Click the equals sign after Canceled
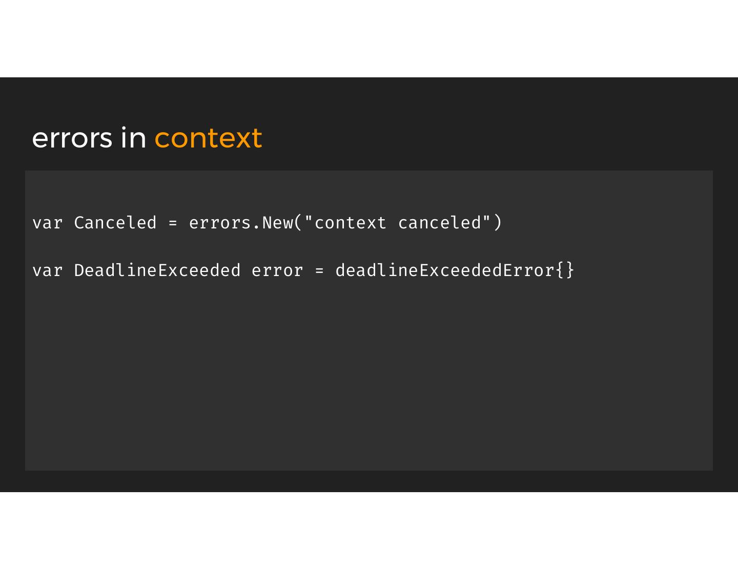This screenshot has height=570, width=738. pyautogui.click(x=173, y=223)
